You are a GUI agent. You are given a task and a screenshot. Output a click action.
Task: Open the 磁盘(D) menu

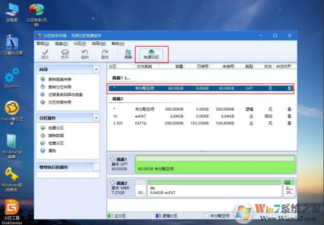[61, 44]
